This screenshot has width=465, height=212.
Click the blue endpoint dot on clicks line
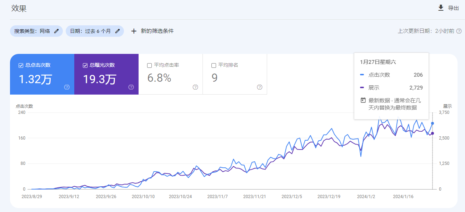coord(432,123)
